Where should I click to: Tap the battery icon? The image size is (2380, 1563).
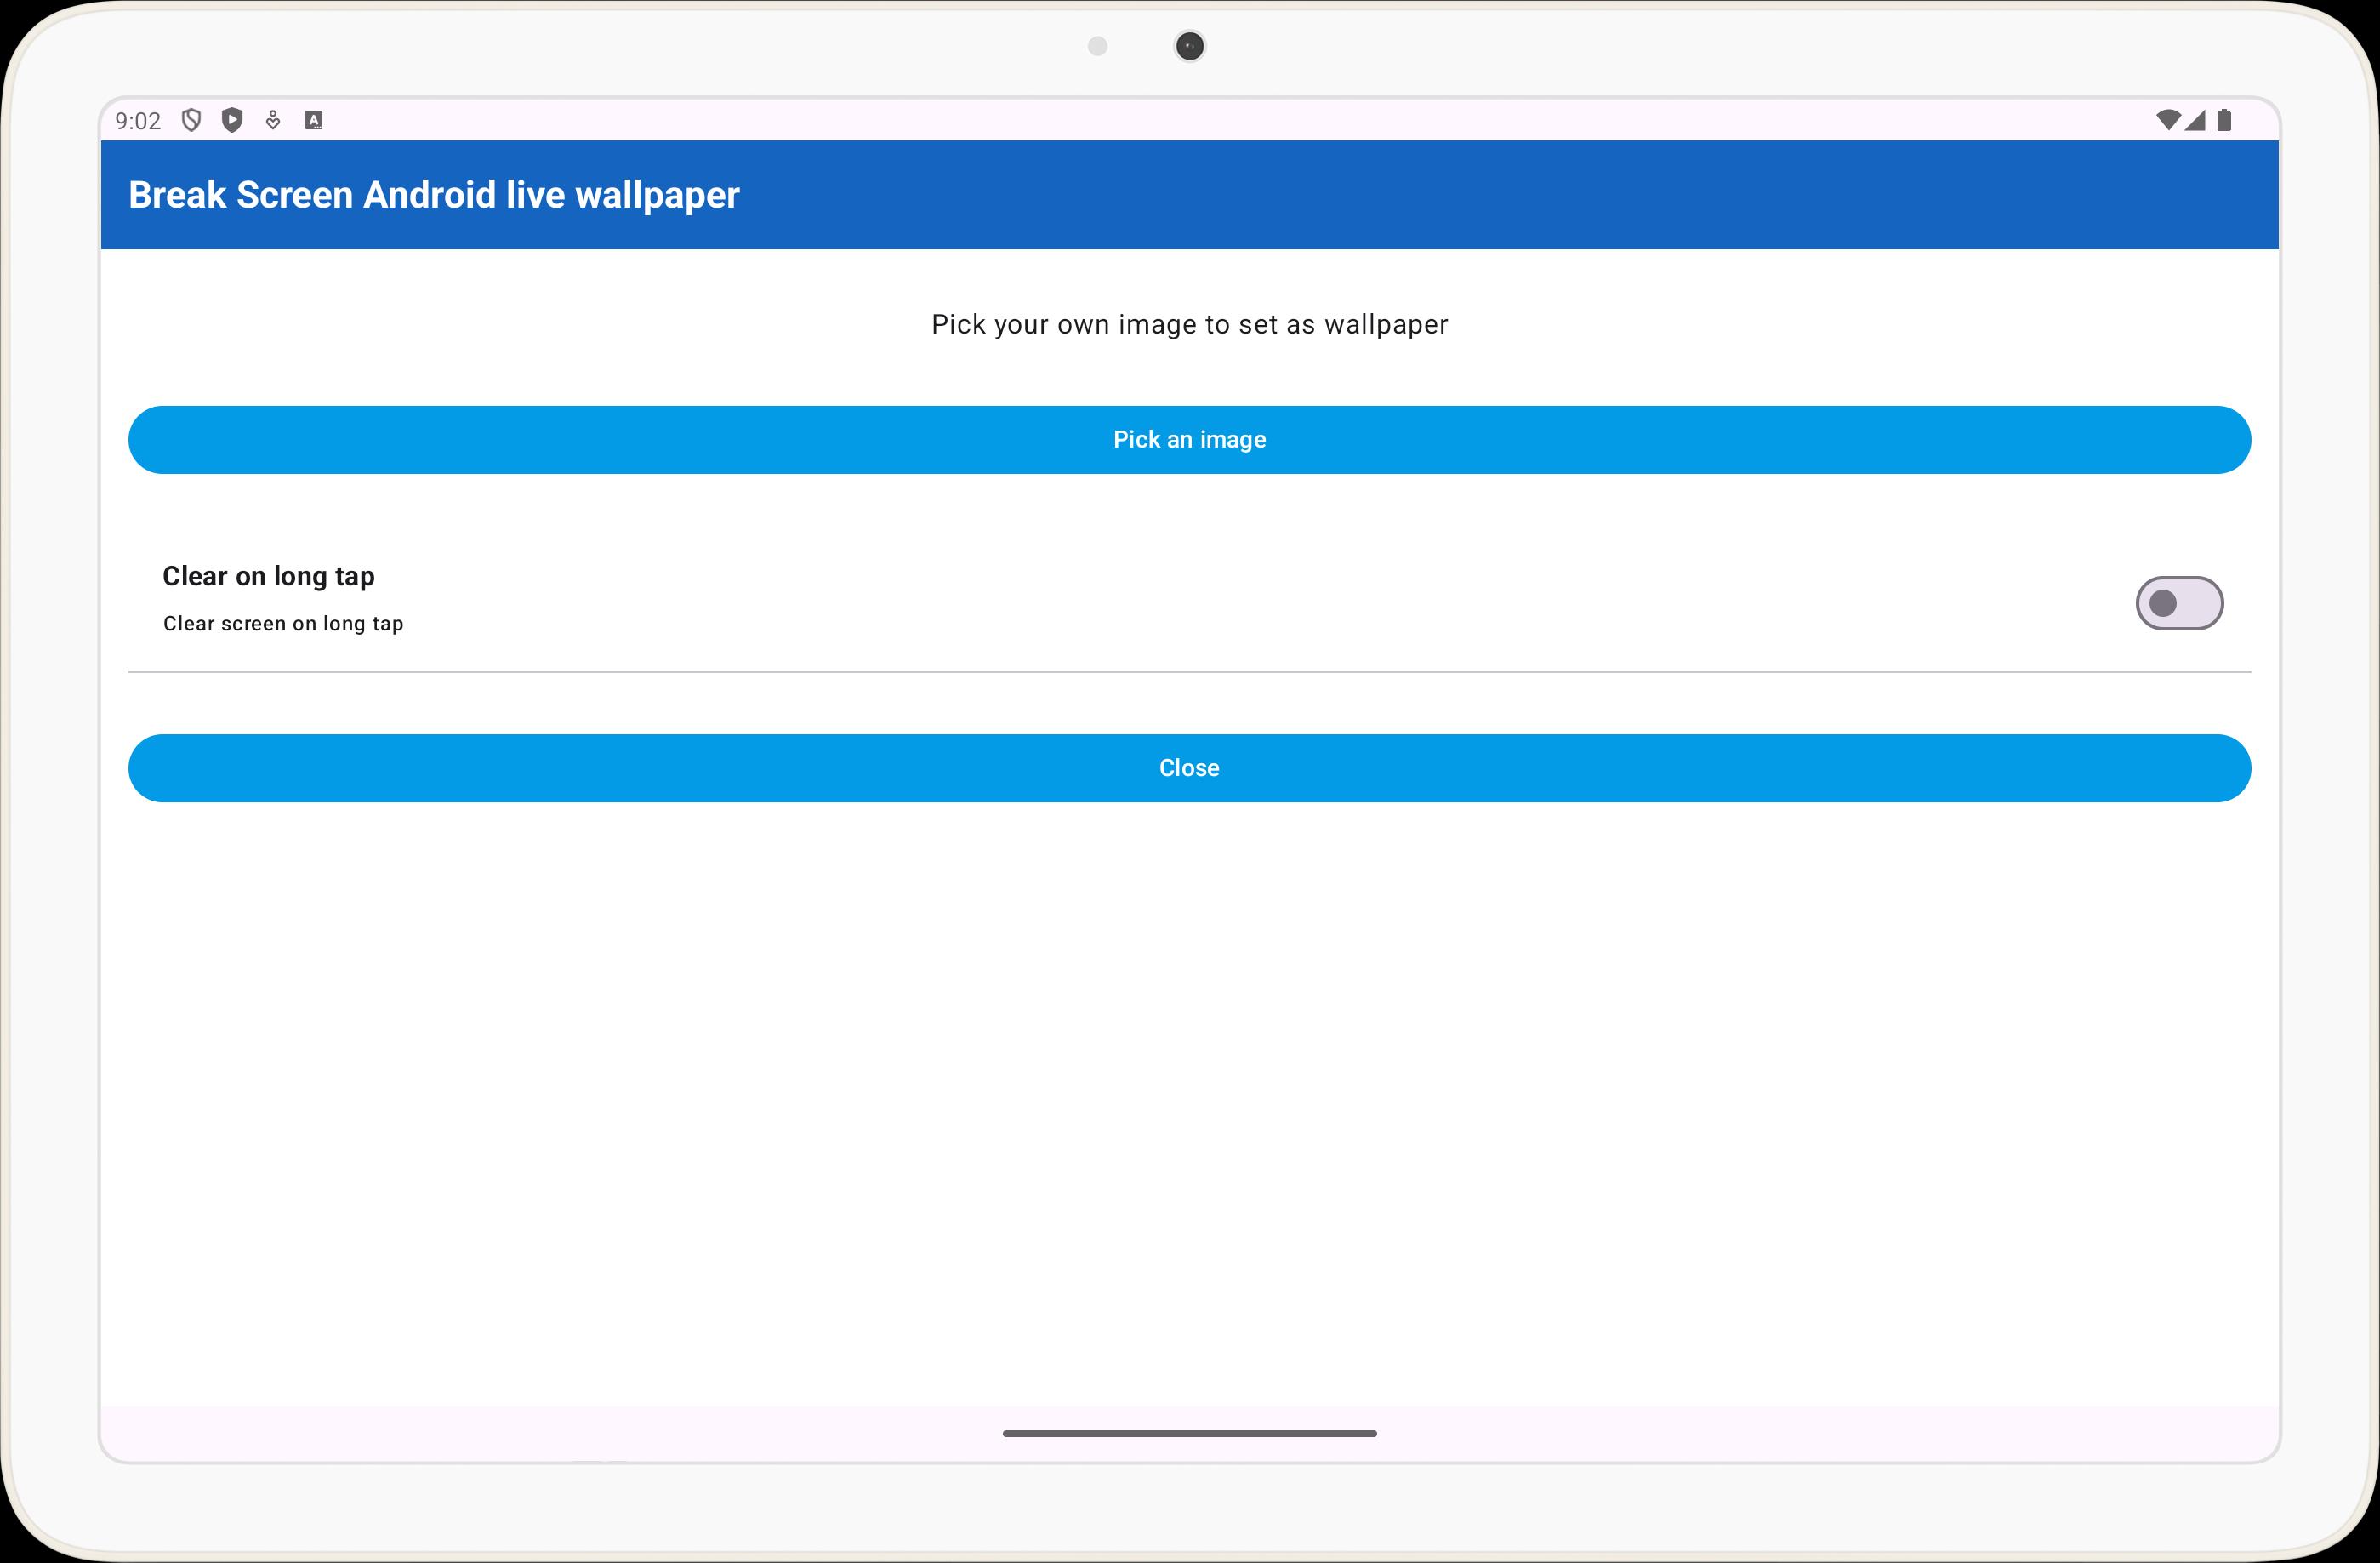[2224, 121]
